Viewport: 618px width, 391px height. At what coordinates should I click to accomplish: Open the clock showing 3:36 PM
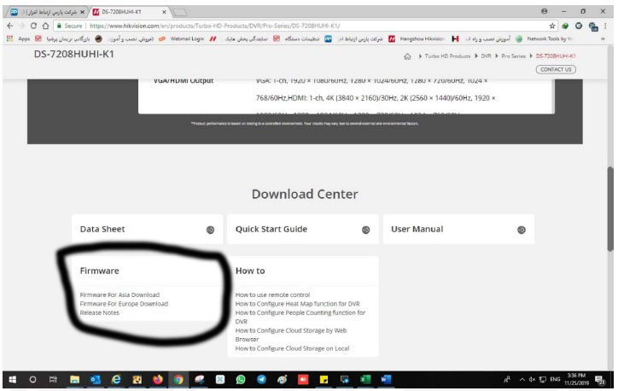point(576,379)
